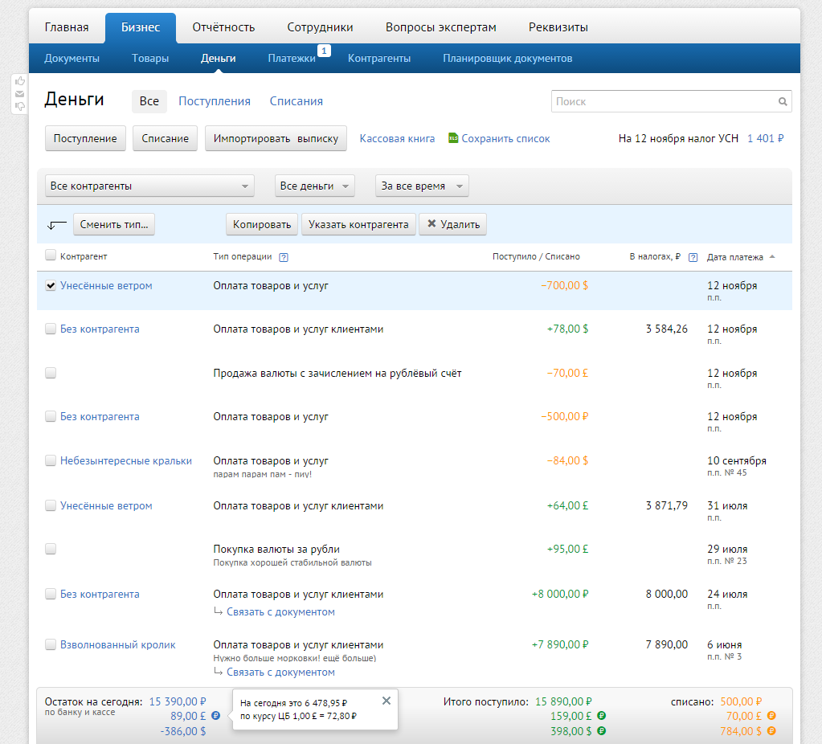Click the green ruble icon next to 398,00 $
The width and height of the screenshot is (822, 744).
tap(601, 731)
